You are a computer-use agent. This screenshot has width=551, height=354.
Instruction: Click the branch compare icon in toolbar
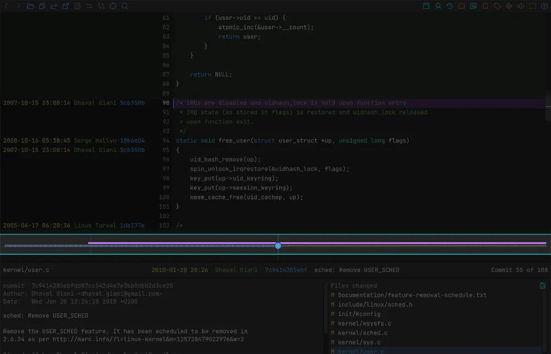(101, 6)
